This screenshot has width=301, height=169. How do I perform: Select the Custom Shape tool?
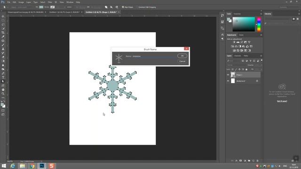tap(3, 85)
